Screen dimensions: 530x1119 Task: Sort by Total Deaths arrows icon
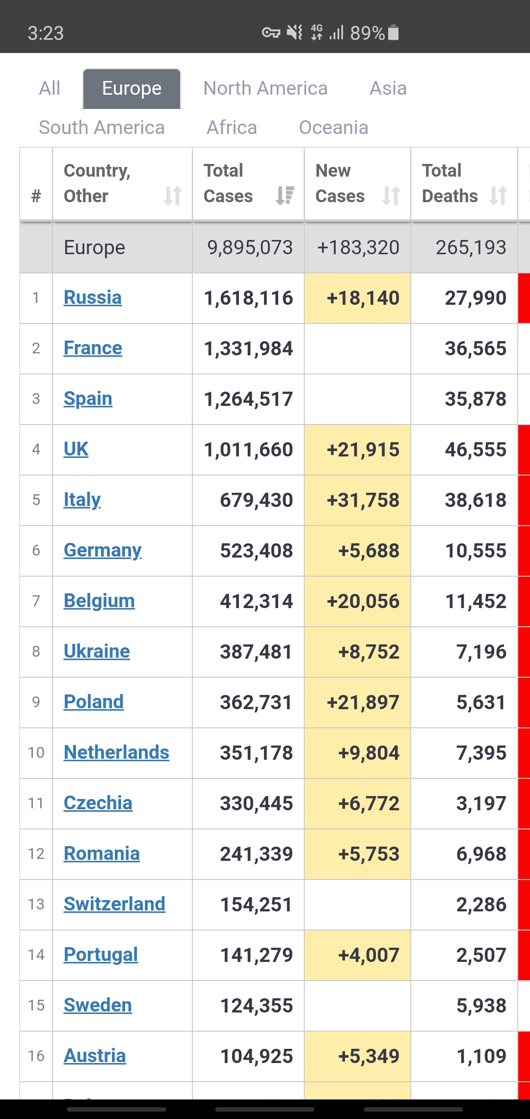point(498,196)
